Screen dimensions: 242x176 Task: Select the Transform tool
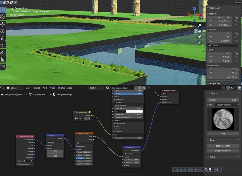click(3, 45)
